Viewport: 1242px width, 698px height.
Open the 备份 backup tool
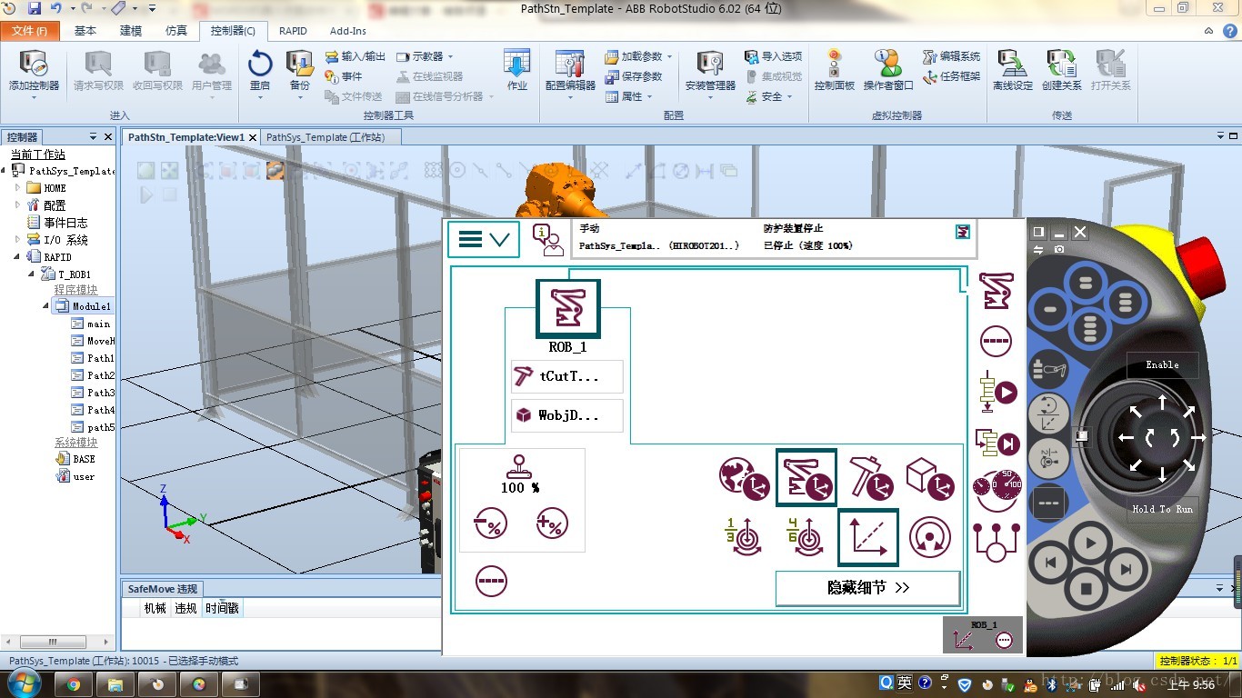(299, 71)
